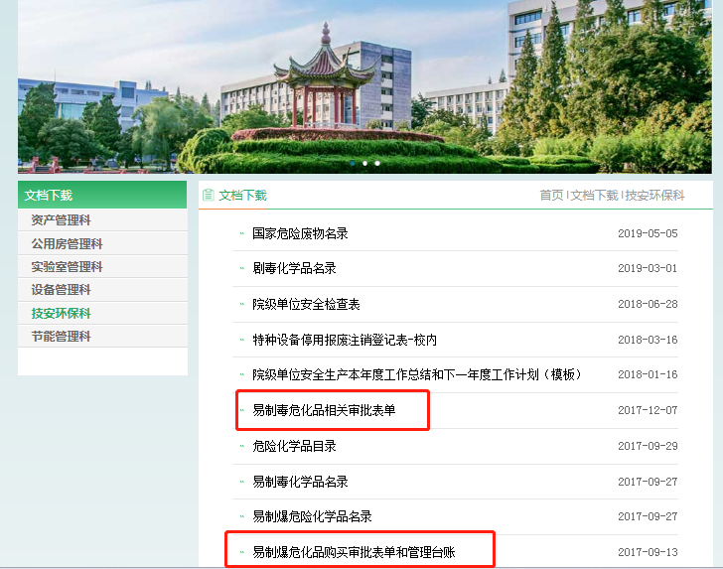Click the 文档下载 sidebar header
Image resolution: width=723 pixels, height=569 pixels.
(102, 195)
